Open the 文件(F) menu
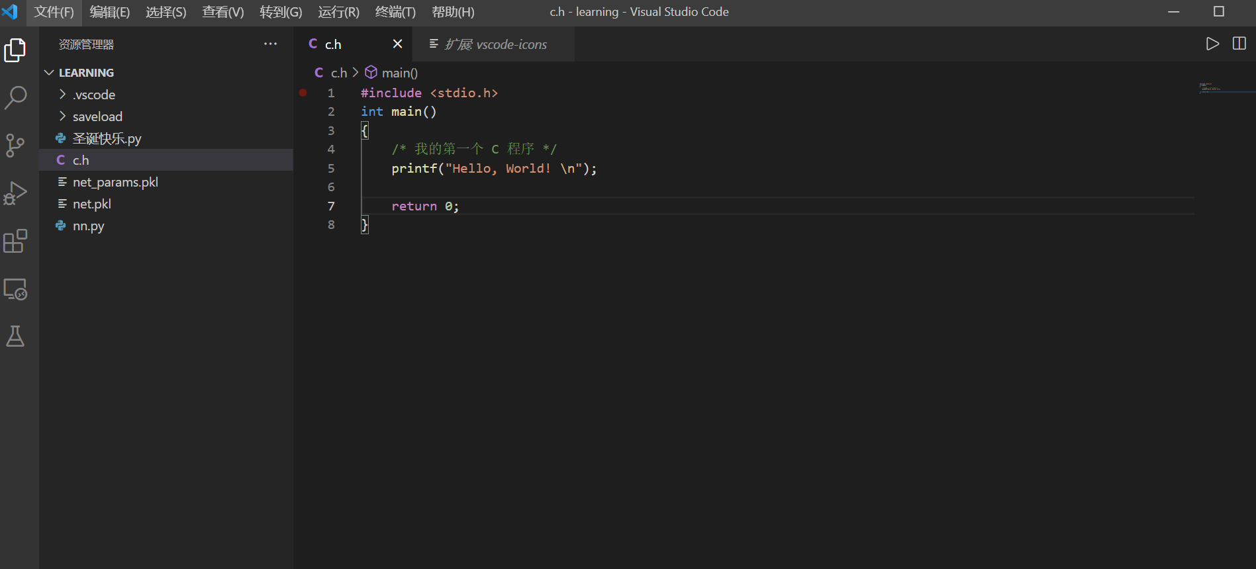Image resolution: width=1256 pixels, height=569 pixels. [54, 12]
